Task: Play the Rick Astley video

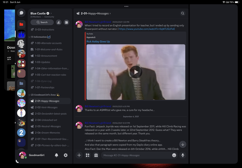Action: tap(136, 72)
